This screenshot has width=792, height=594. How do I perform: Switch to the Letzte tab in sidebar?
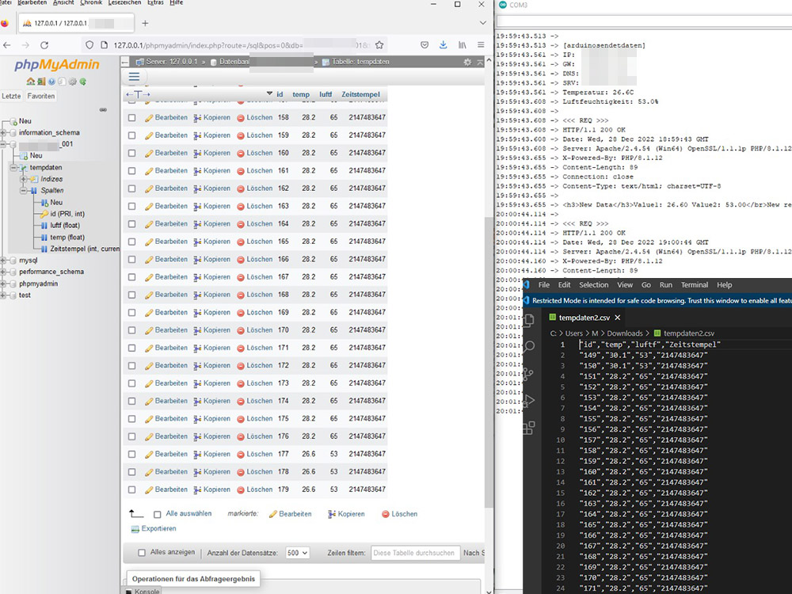pos(12,96)
